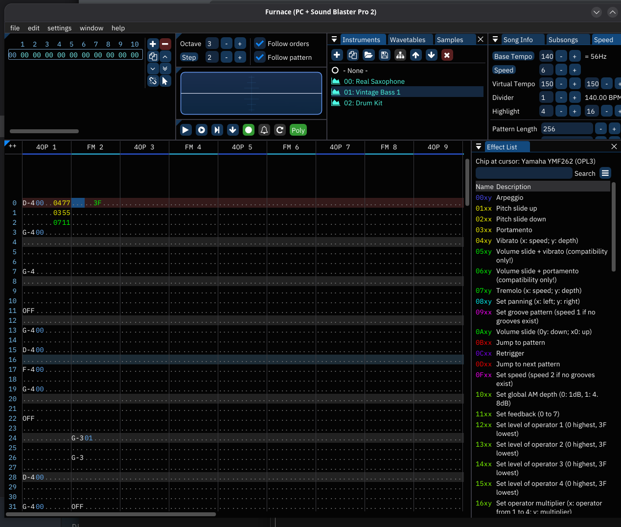This screenshot has height=527, width=621.
Task: Move the instrument up with the arrow icon
Action: tap(416, 55)
